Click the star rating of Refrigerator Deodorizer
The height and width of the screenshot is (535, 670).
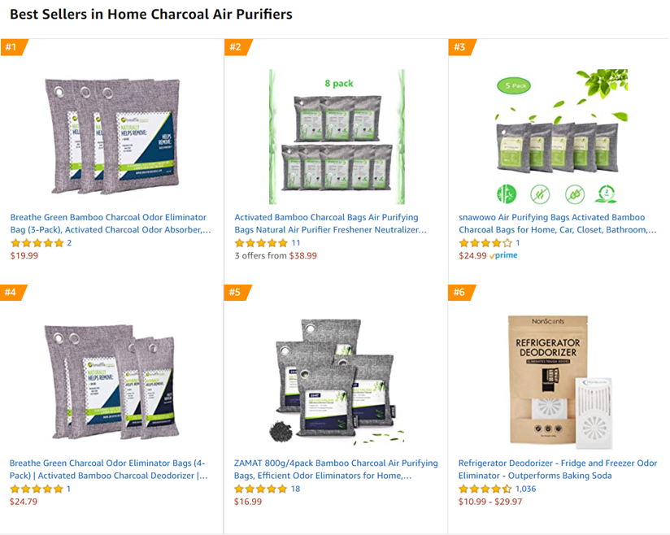pos(485,489)
